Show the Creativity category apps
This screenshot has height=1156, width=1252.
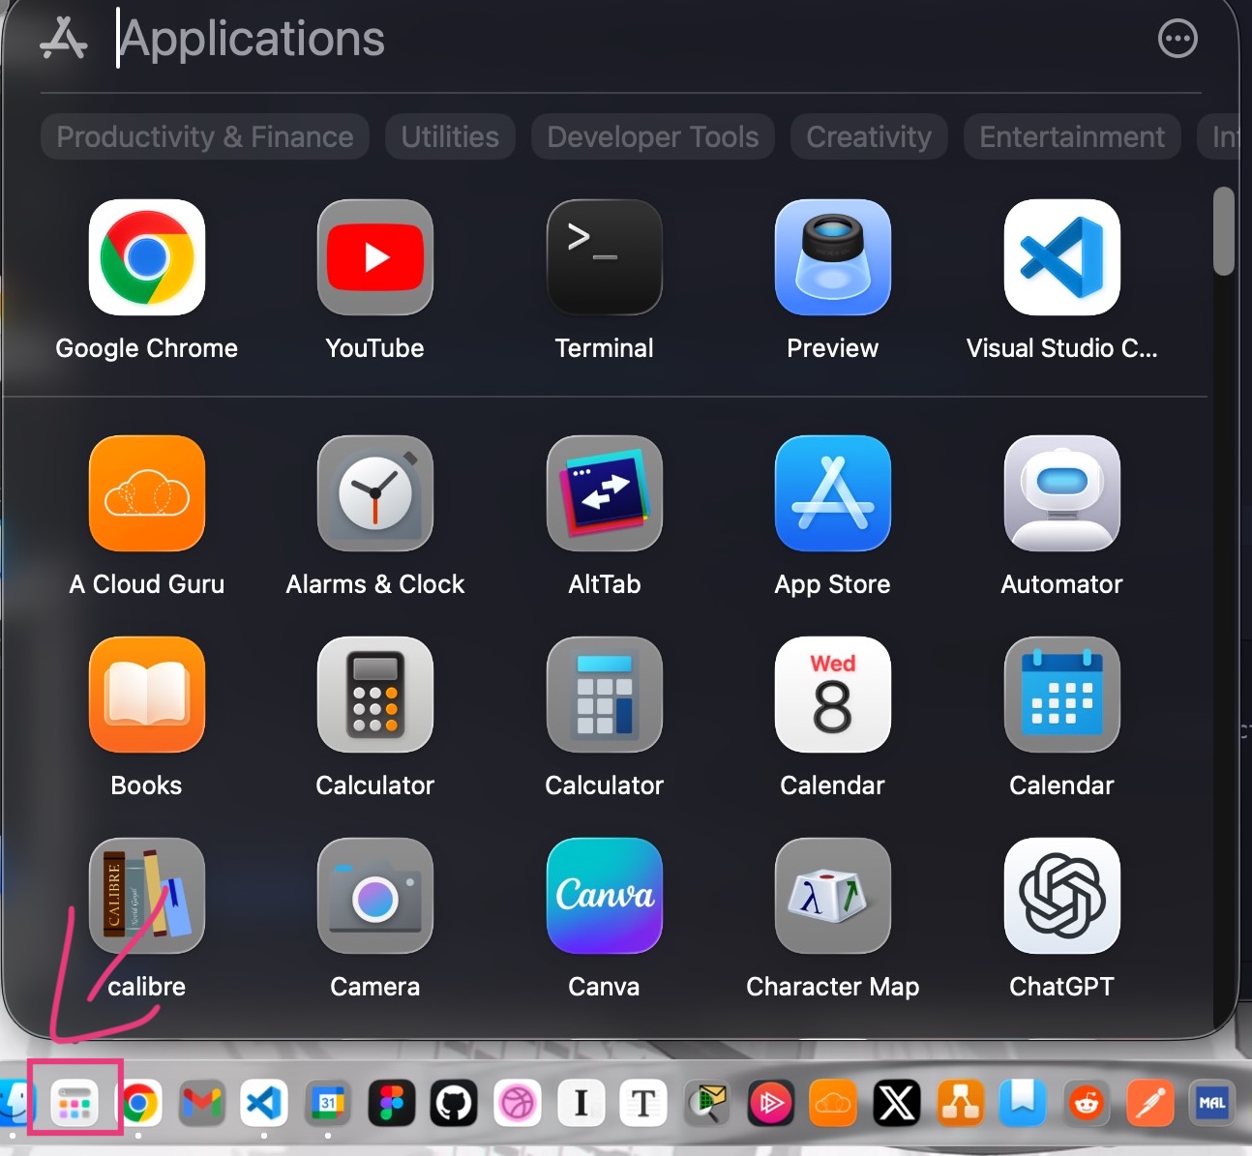coord(868,137)
